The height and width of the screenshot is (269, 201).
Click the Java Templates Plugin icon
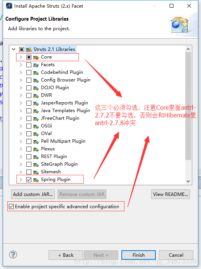[36, 111]
